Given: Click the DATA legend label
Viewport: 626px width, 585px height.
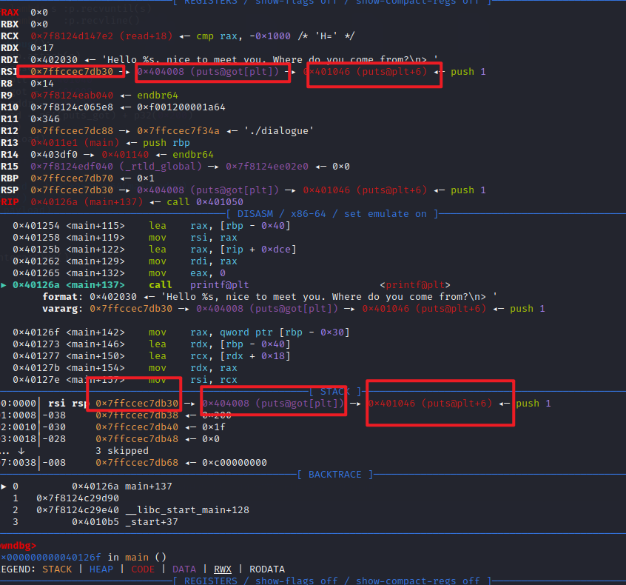Looking at the screenshot, I should coord(184,569).
